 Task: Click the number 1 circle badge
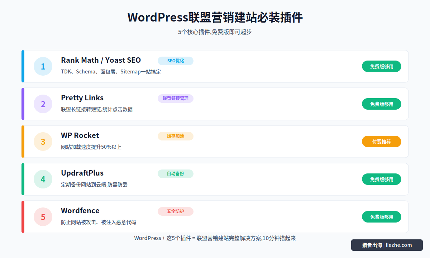(x=43, y=66)
